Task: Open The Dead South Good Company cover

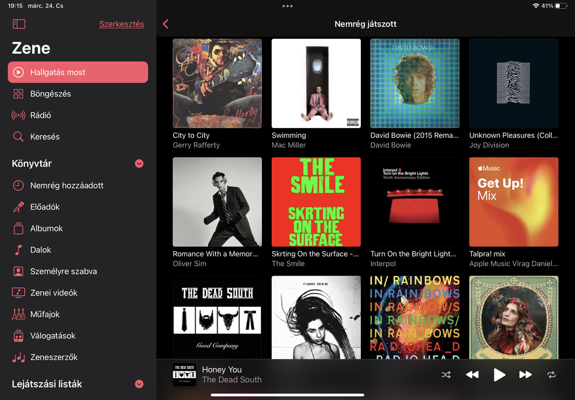Action: click(x=217, y=318)
